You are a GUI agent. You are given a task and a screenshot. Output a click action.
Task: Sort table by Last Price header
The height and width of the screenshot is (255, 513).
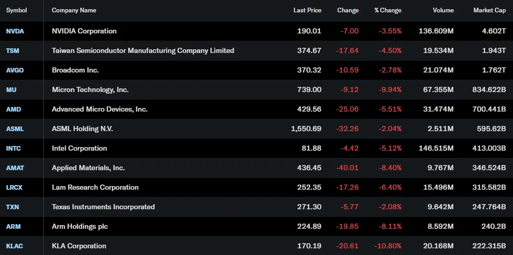(307, 10)
